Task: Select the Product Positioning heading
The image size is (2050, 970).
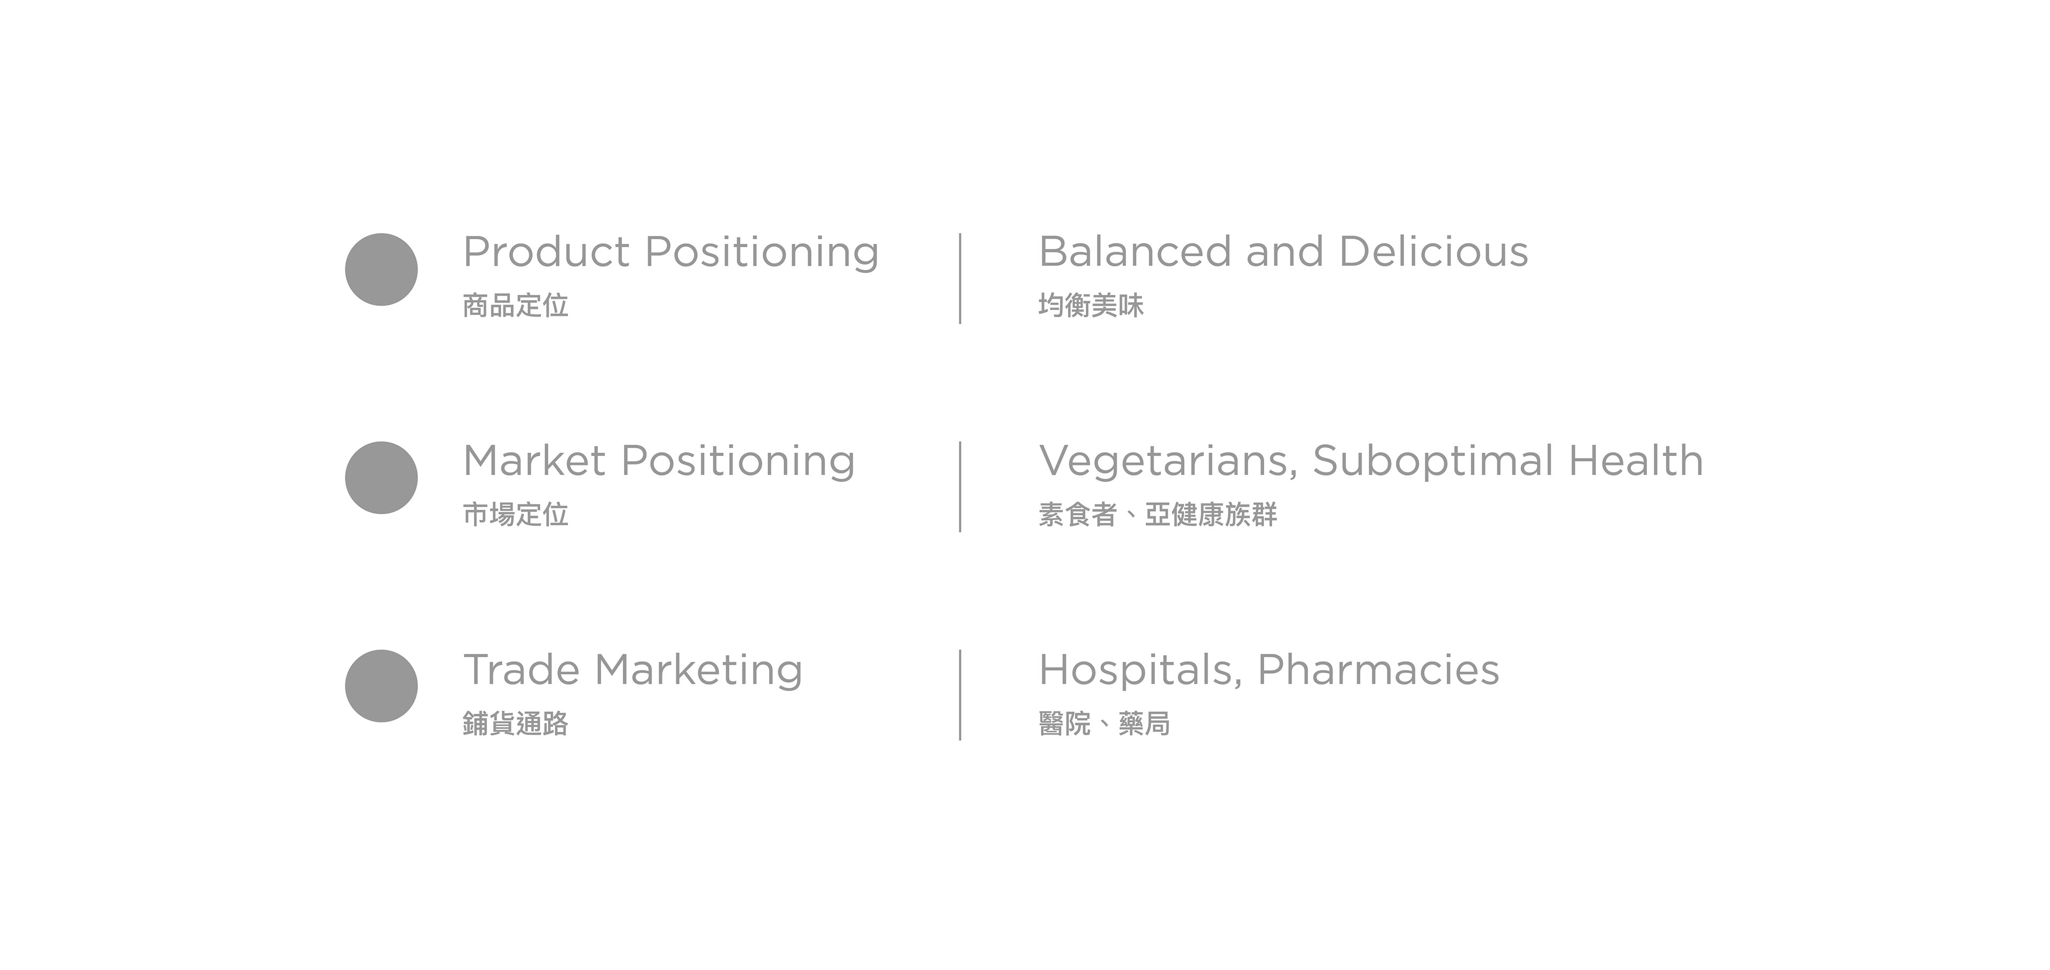Action: tap(671, 253)
